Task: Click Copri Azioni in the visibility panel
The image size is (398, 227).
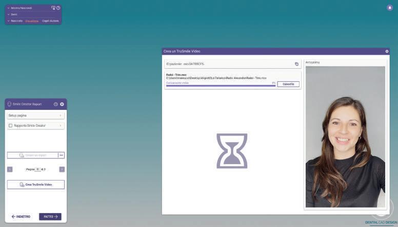Action: [50, 21]
